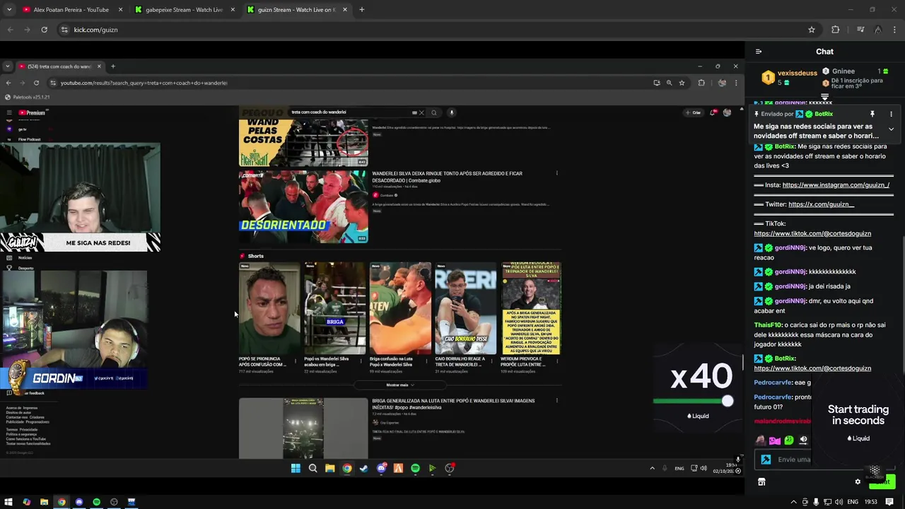
Task: Expand shorts with Mostrar mais
Action: [x=400, y=385]
